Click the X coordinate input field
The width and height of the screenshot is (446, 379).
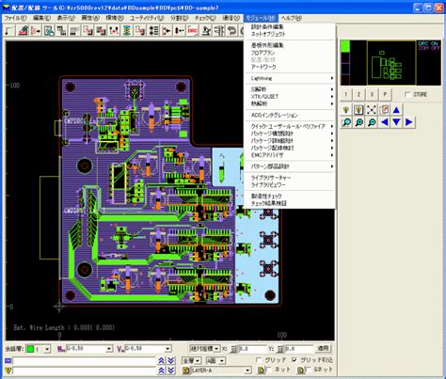click(x=252, y=349)
